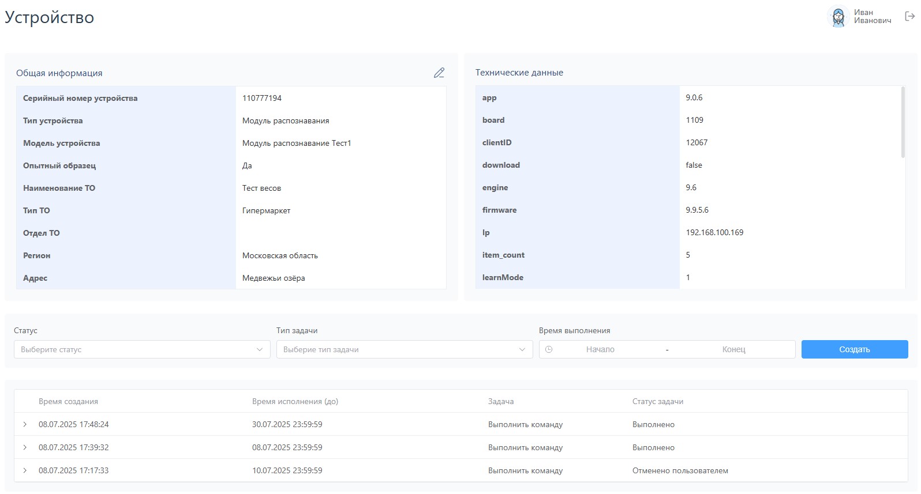Click the Начало start date field
921x494 pixels.
(x=600, y=349)
